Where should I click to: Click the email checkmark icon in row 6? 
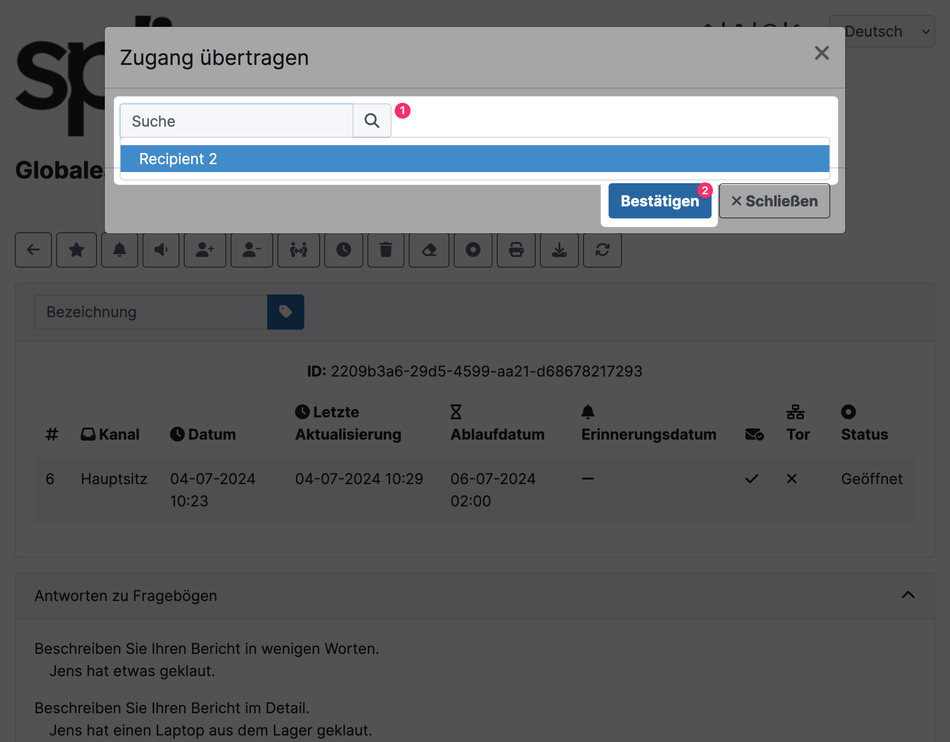(x=752, y=478)
